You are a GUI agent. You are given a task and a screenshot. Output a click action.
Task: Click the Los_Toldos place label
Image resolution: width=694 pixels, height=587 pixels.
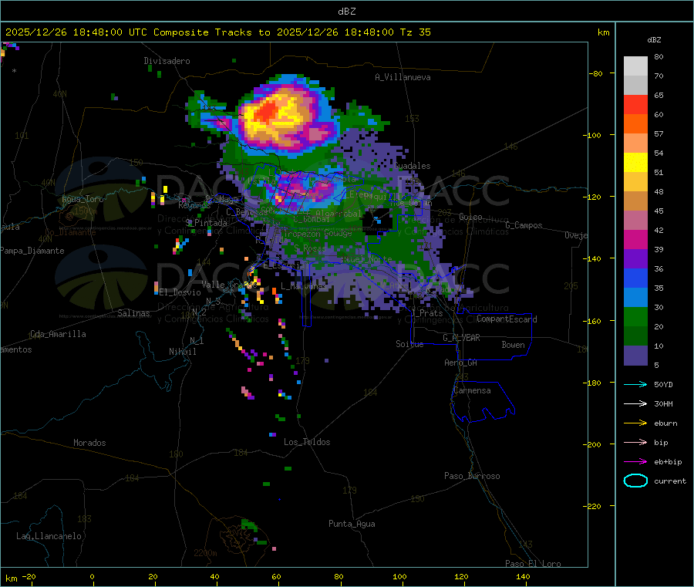pos(307,442)
